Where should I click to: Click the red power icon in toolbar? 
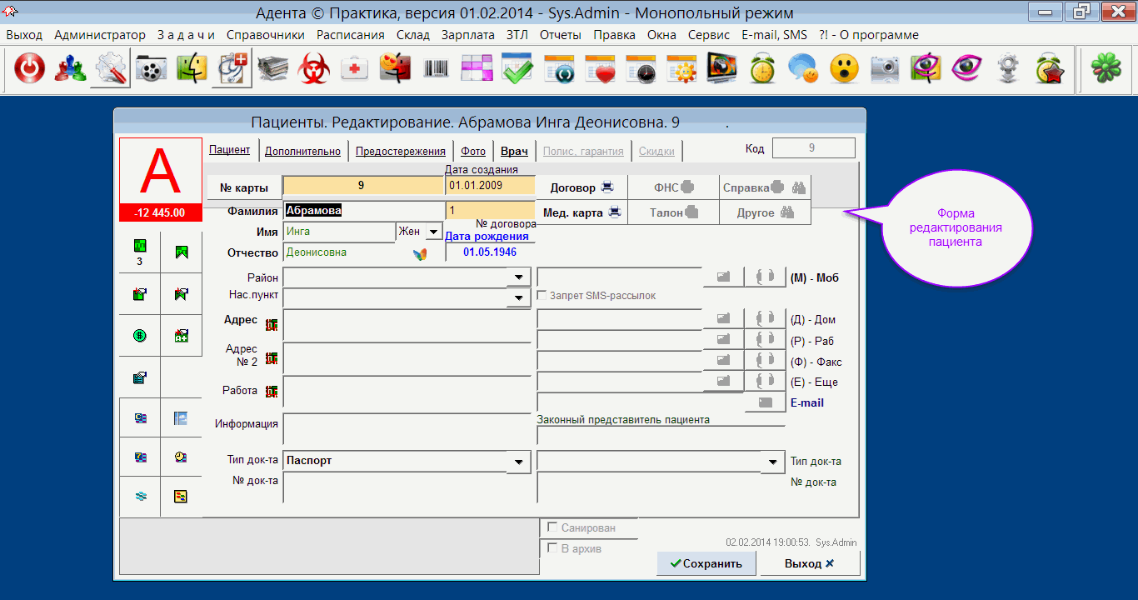(x=30, y=70)
